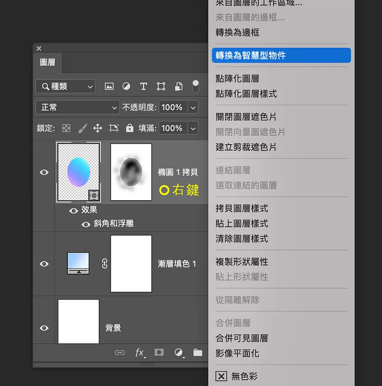Filter for smart objects icon
The height and width of the screenshot is (386, 382).
(x=179, y=86)
